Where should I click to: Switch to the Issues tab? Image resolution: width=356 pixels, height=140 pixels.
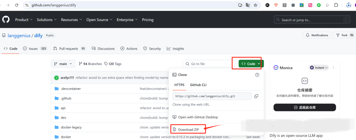[x=35, y=49]
